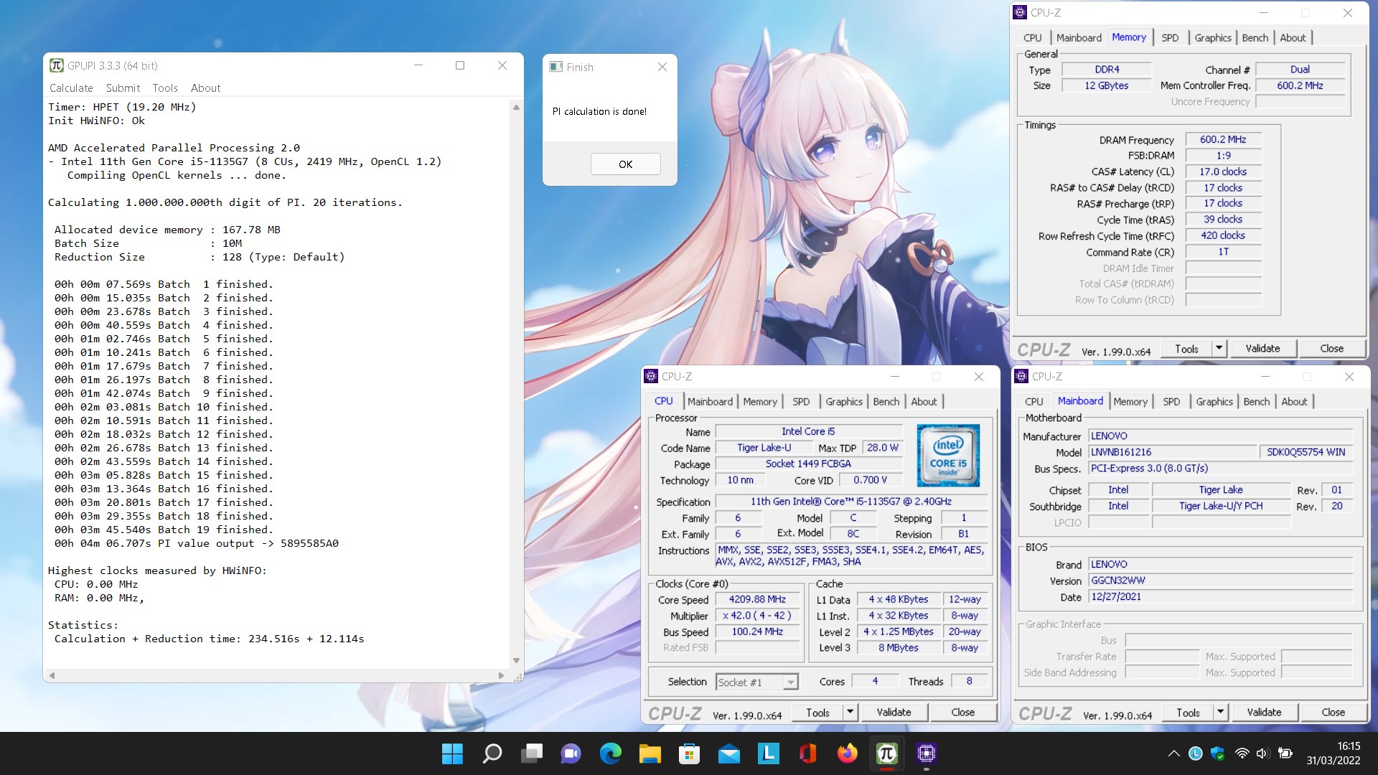This screenshot has width=1378, height=775.
Task: Click the battery tray icon
Action: coord(1286,753)
